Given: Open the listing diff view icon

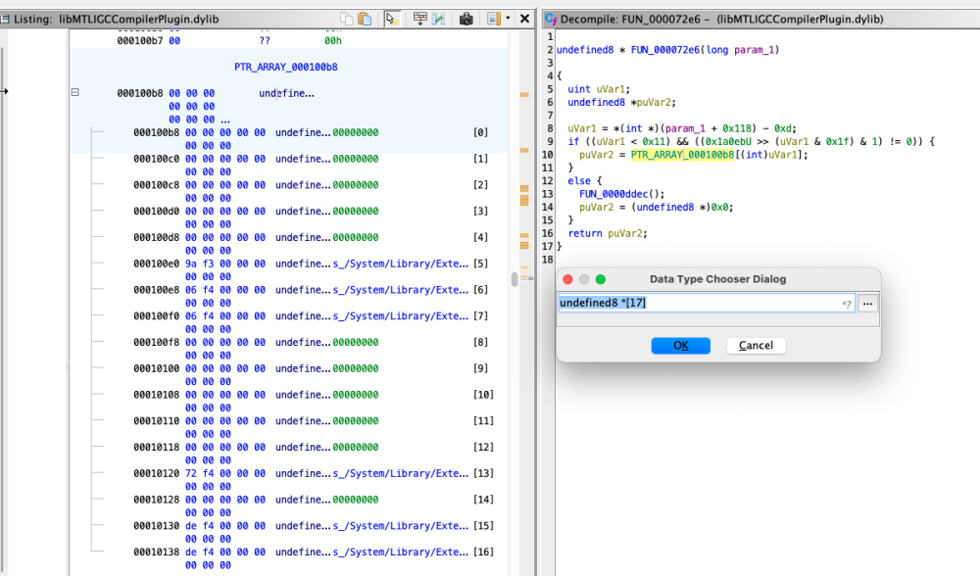Looking at the screenshot, I should click(x=438, y=19).
